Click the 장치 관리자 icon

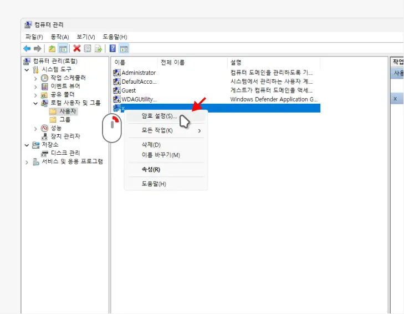[44, 136]
